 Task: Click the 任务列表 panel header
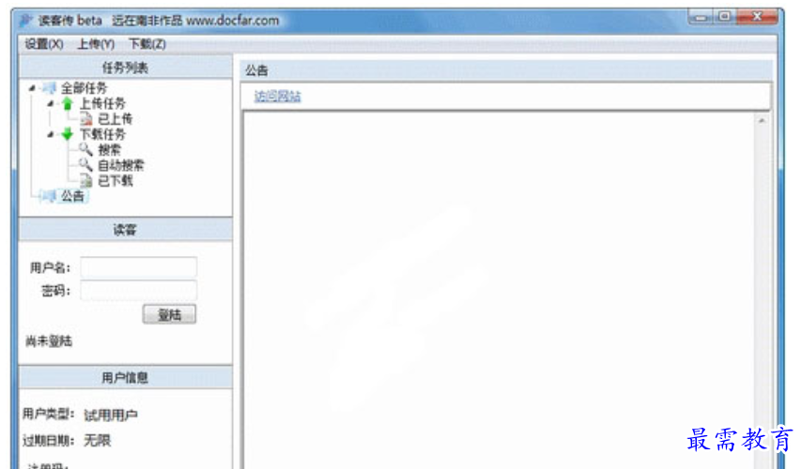[125, 68]
